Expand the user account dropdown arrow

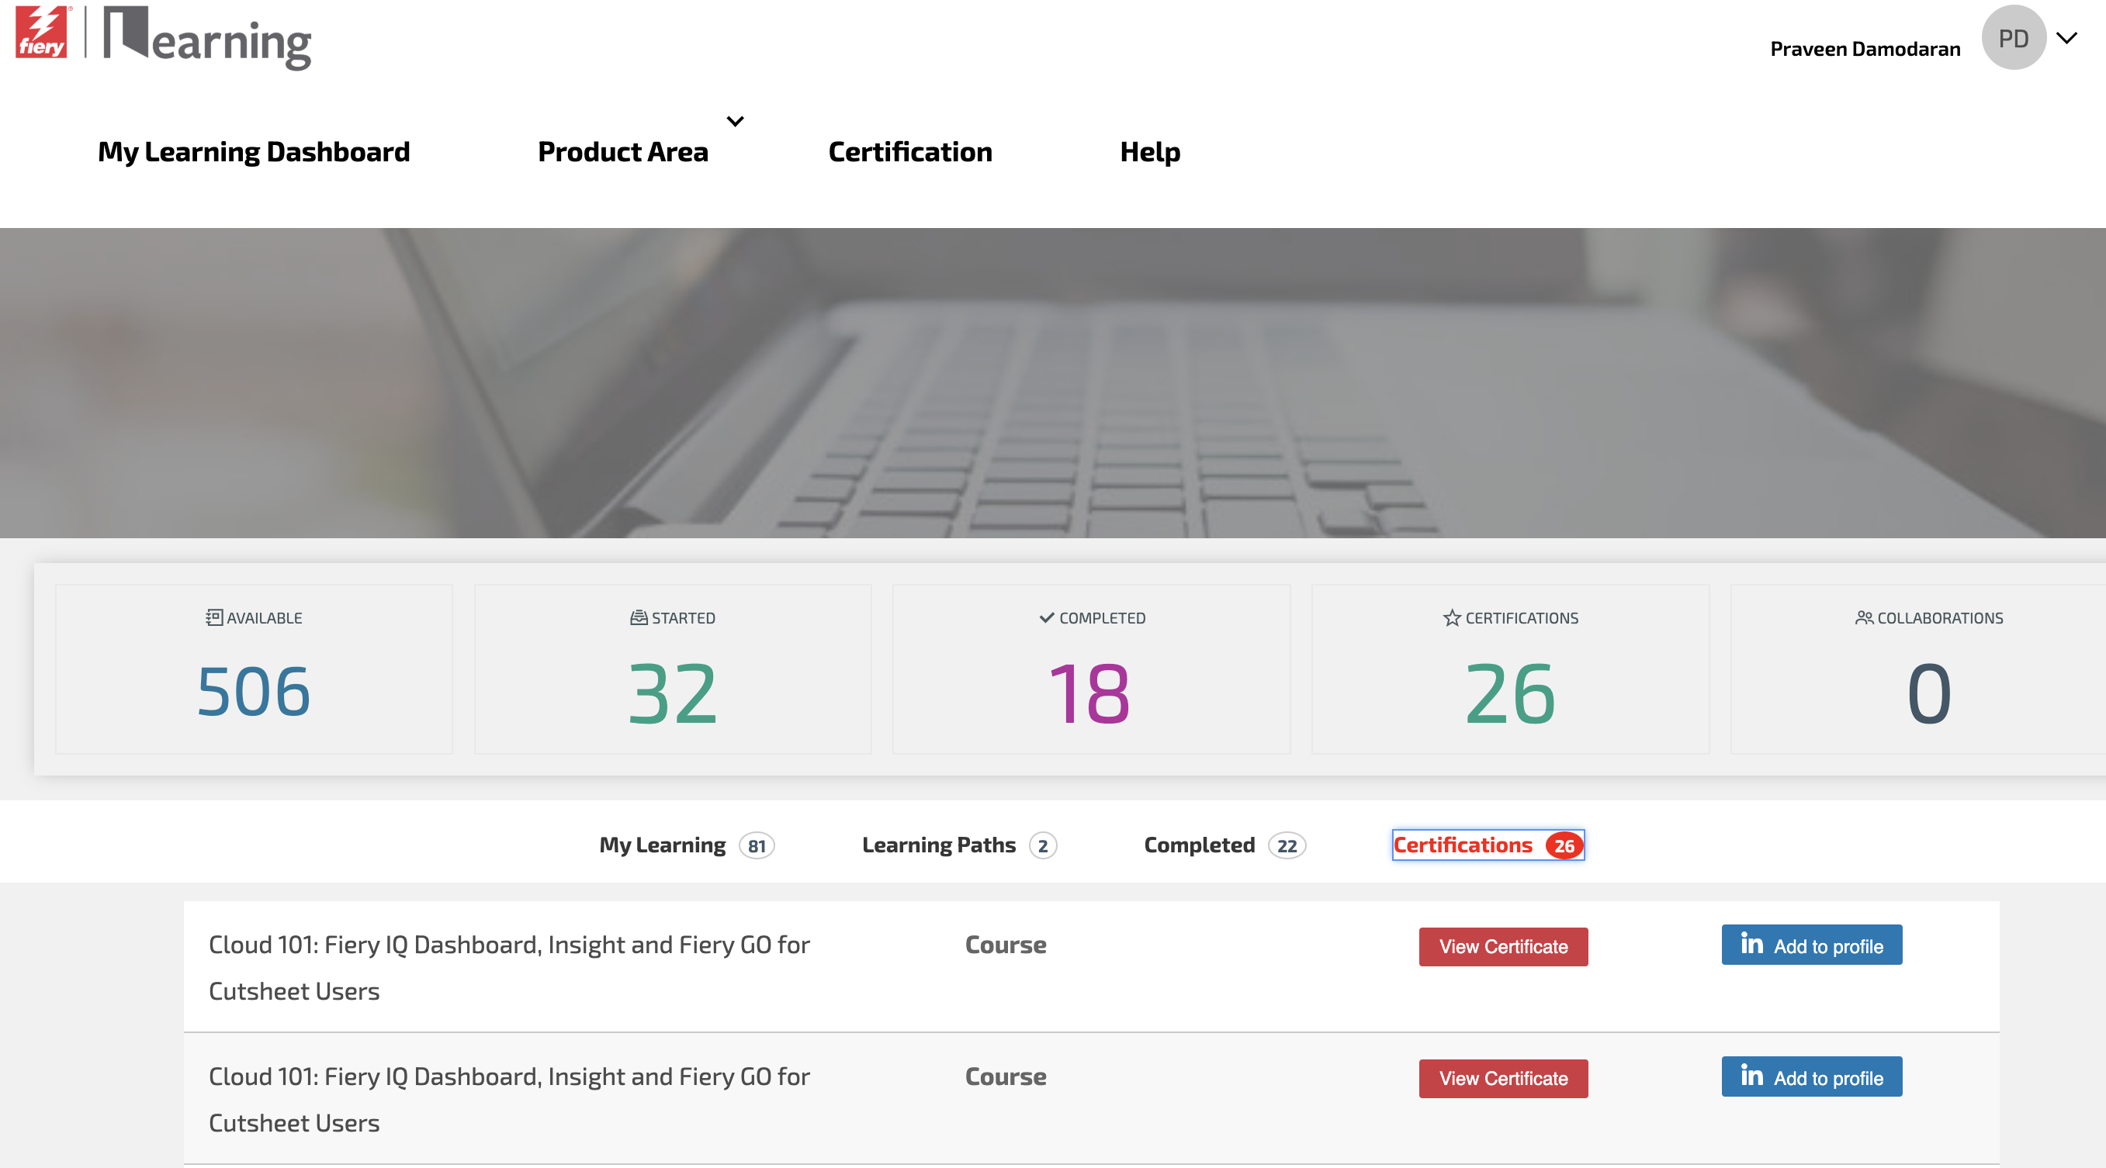coord(2066,37)
